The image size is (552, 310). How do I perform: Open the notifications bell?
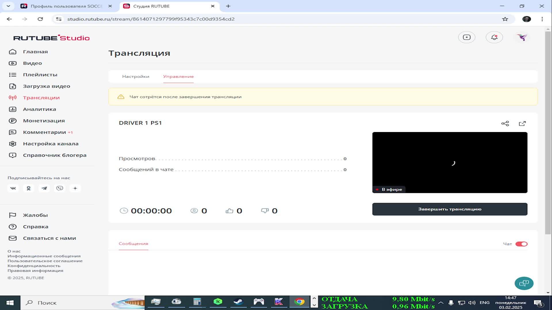[x=494, y=37]
